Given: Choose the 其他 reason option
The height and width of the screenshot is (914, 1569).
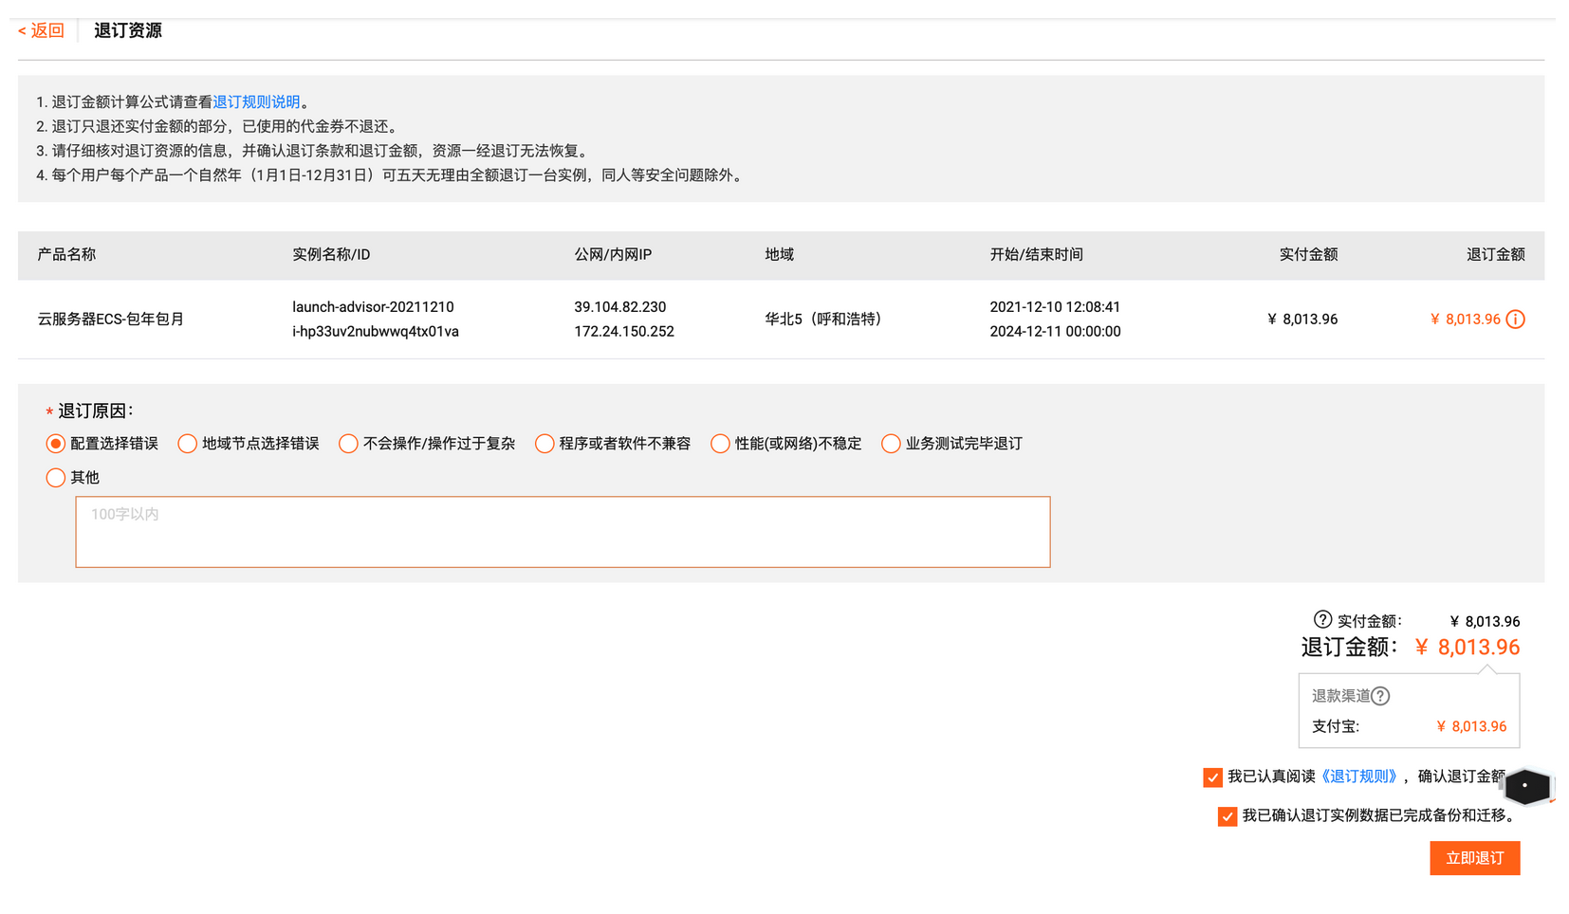Looking at the screenshot, I should [55, 477].
